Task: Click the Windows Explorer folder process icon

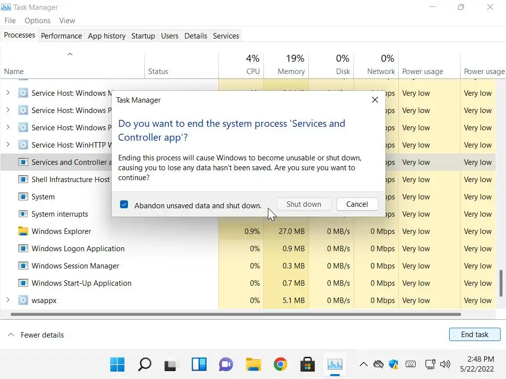Action: [x=23, y=231]
